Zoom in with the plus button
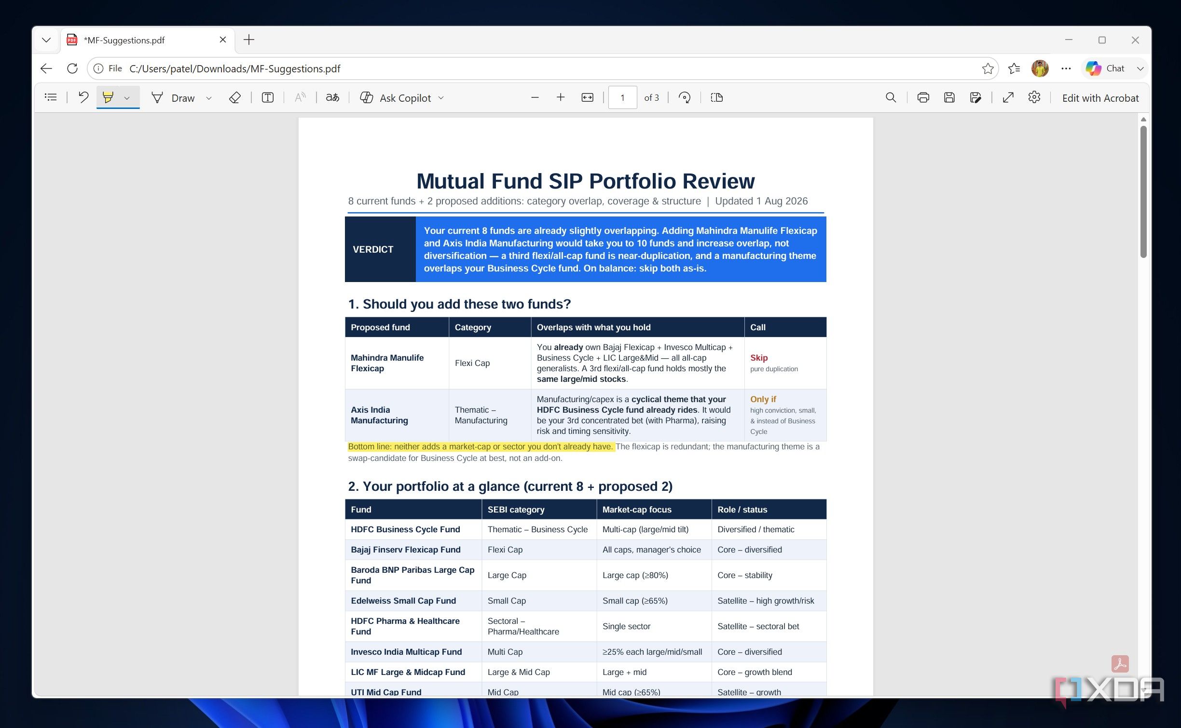The height and width of the screenshot is (728, 1181). 561,98
